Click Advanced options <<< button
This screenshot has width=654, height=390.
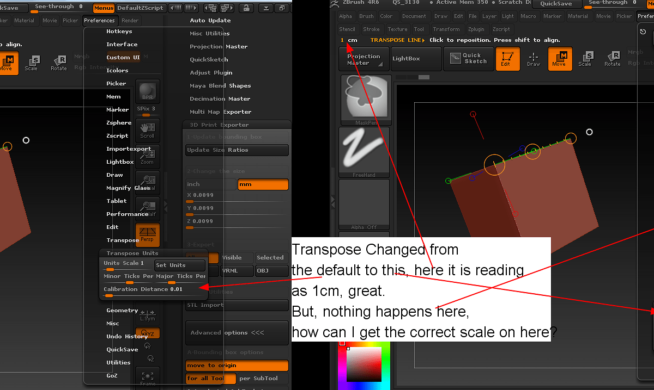coord(237,333)
